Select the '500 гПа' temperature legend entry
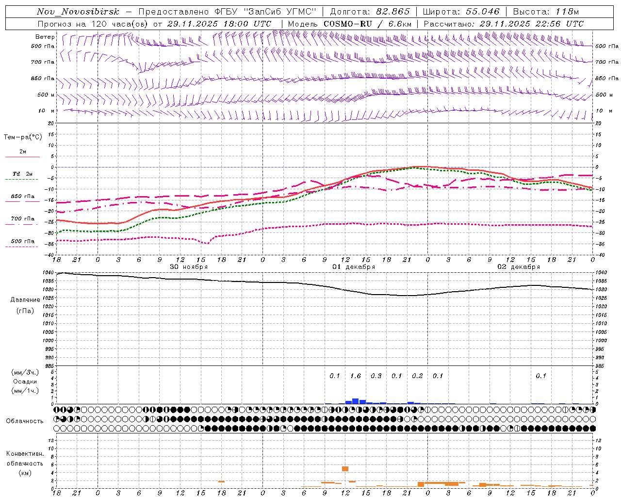 [23, 241]
